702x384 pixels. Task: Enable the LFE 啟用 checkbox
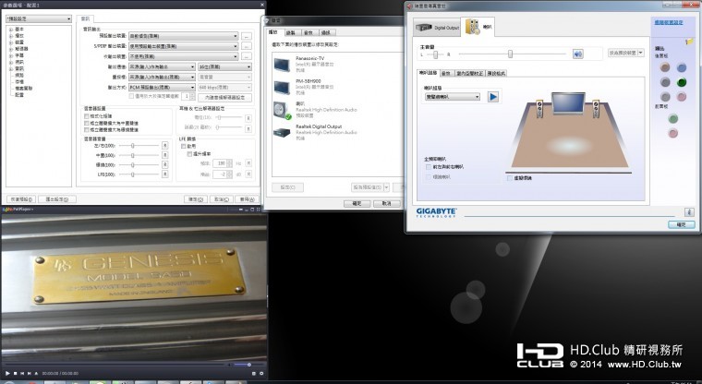tap(183, 147)
